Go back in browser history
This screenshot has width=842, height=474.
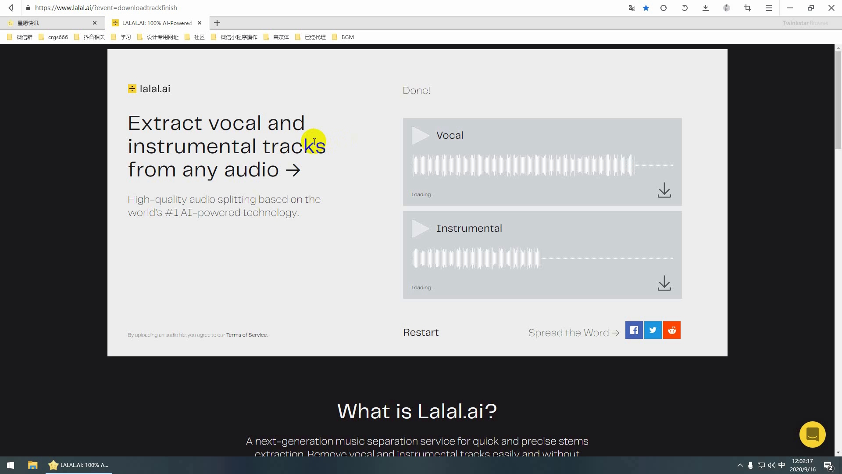point(11,8)
